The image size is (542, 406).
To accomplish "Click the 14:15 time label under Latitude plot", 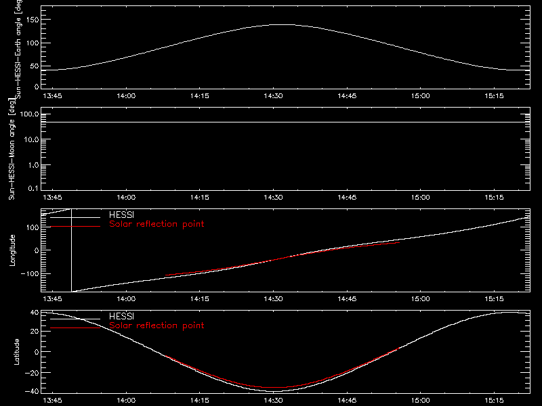I will coord(199,400).
